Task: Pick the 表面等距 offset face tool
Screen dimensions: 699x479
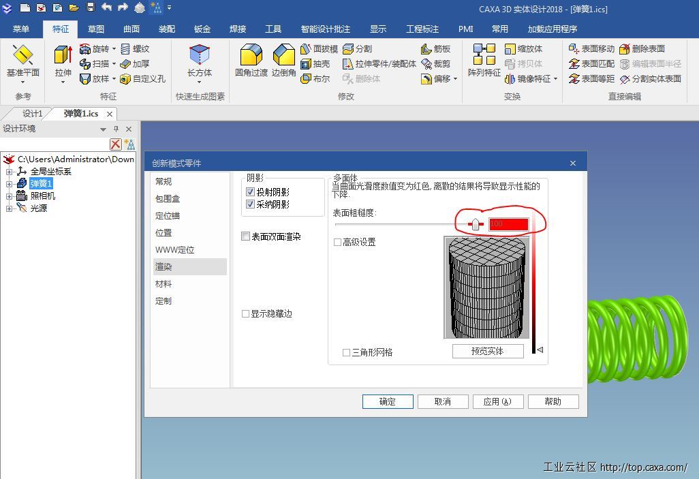Action: [591, 79]
